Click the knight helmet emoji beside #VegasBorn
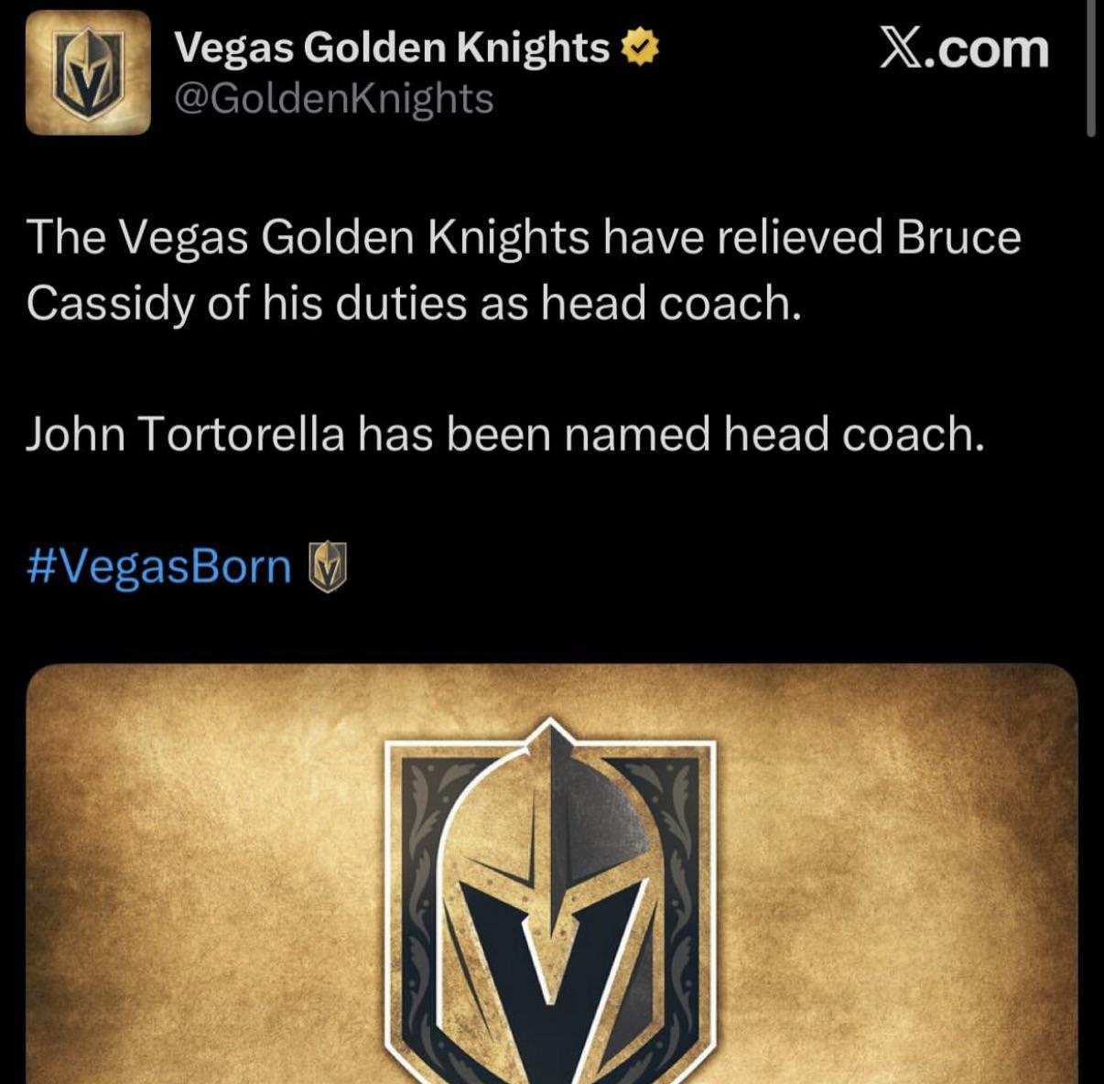 tap(328, 567)
